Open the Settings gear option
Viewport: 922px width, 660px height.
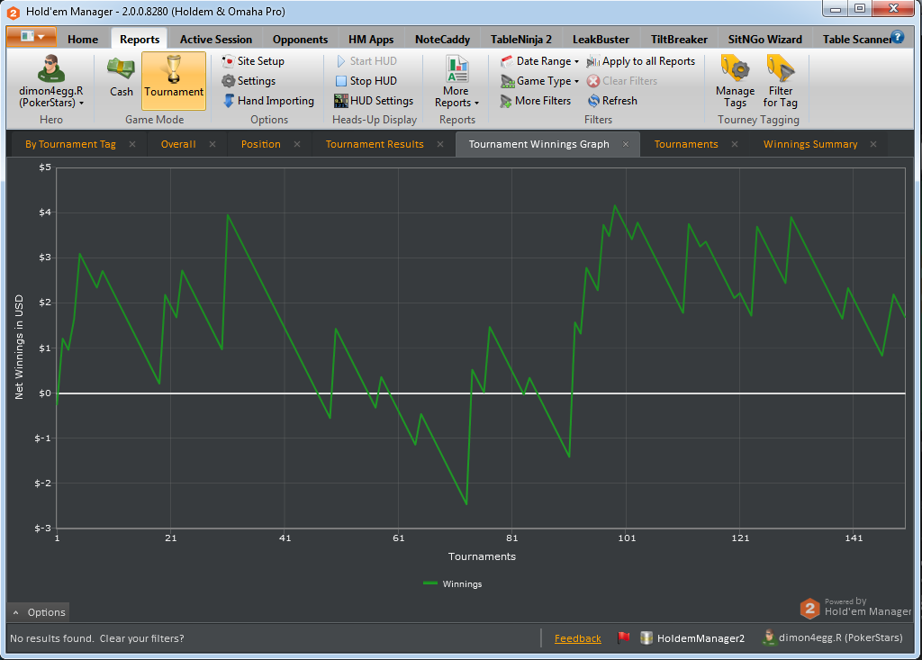pos(249,81)
